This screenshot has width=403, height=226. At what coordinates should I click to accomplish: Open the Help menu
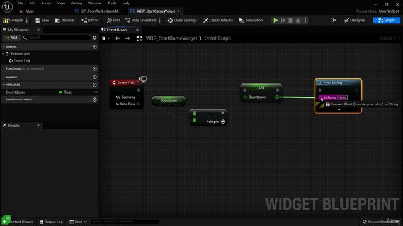point(126,3)
